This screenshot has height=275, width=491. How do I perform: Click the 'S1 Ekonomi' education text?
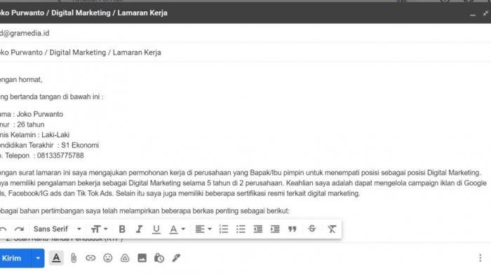click(x=80, y=146)
